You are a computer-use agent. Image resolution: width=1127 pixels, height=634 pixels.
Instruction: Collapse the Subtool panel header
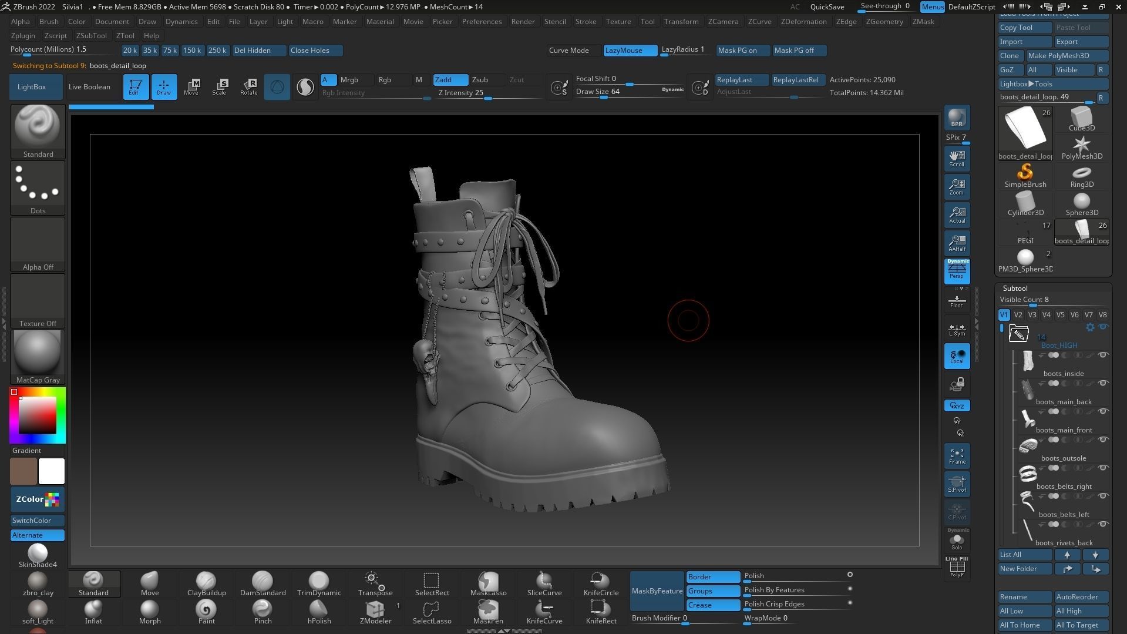pyautogui.click(x=1015, y=288)
